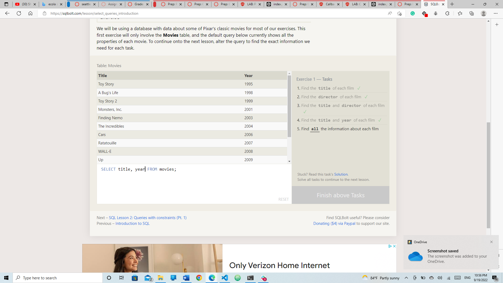
Task: Follow the SQL Lesson 2 link
Action: pos(147,217)
